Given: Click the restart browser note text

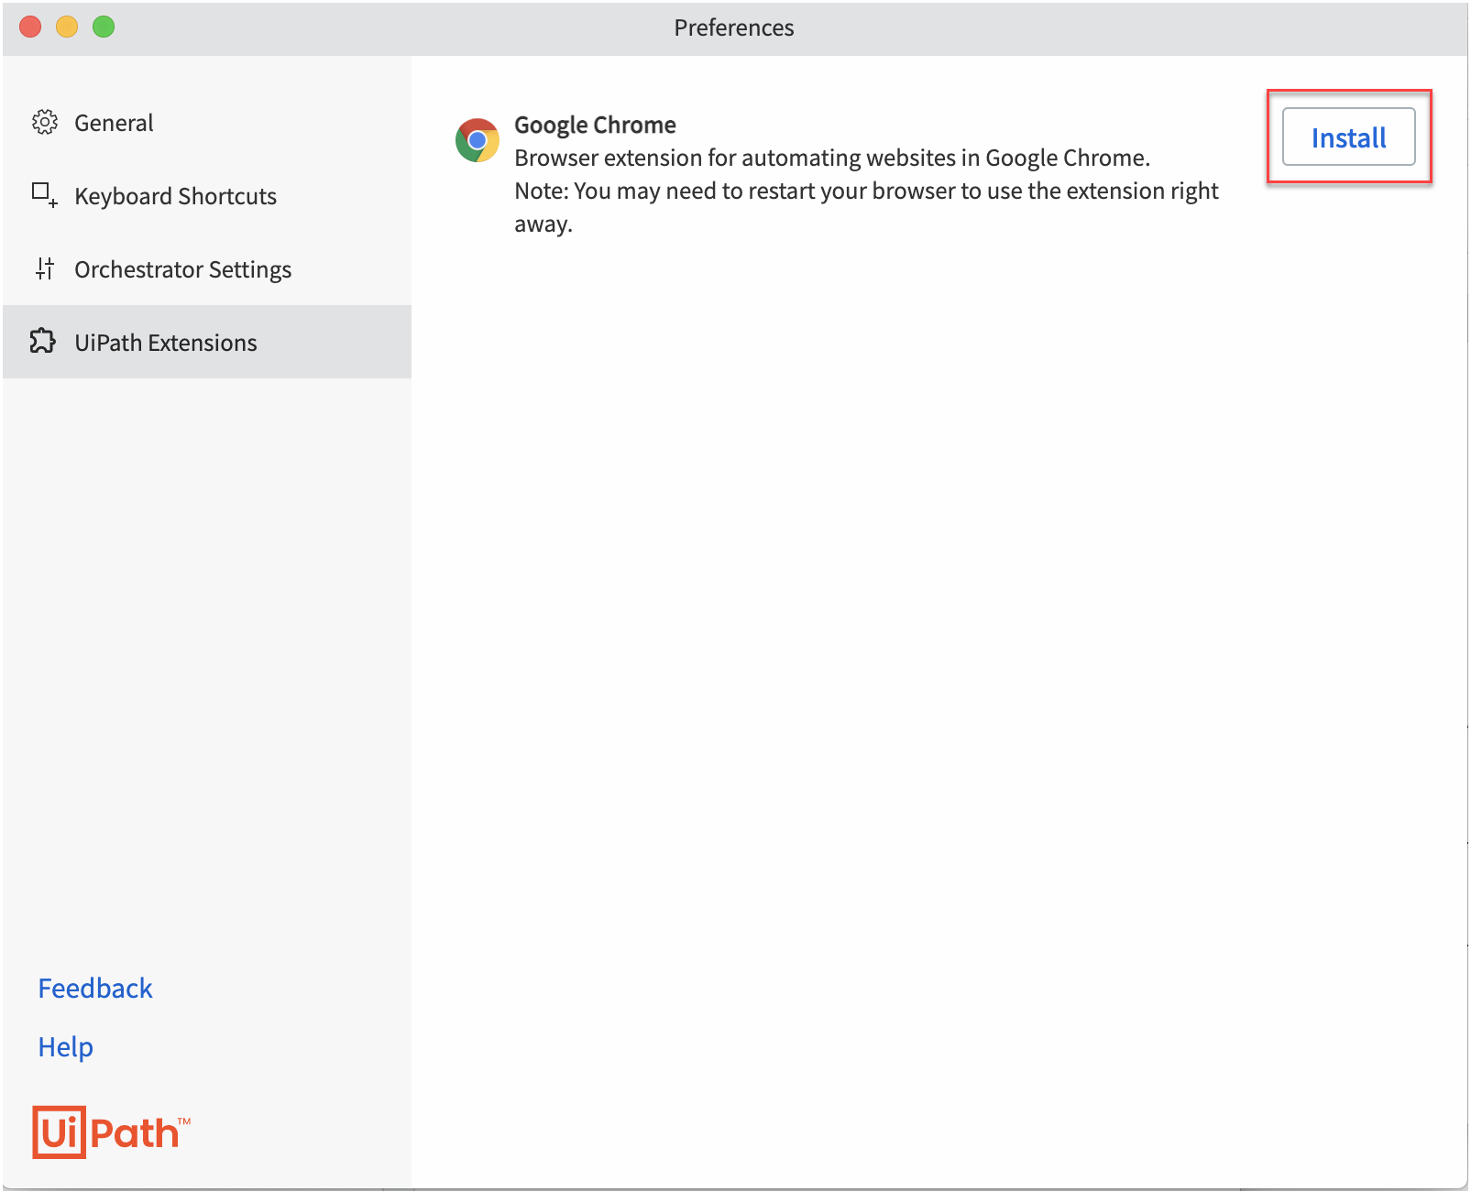Looking at the screenshot, I should tap(865, 191).
